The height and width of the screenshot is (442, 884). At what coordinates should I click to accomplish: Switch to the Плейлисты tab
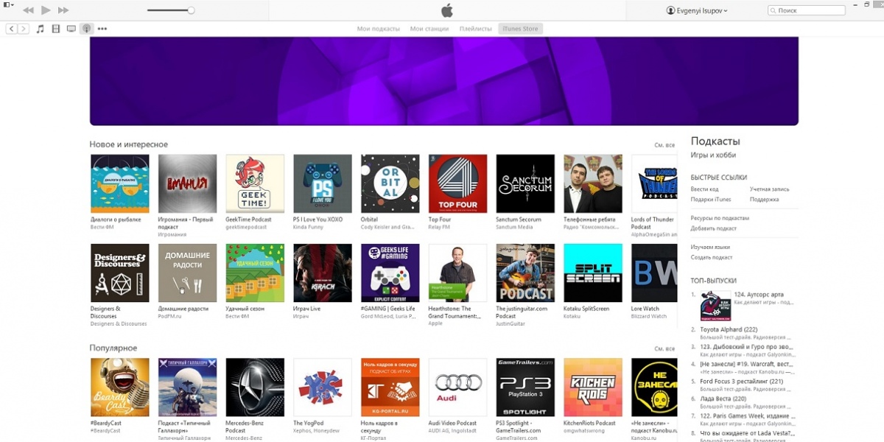click(475, 29)
